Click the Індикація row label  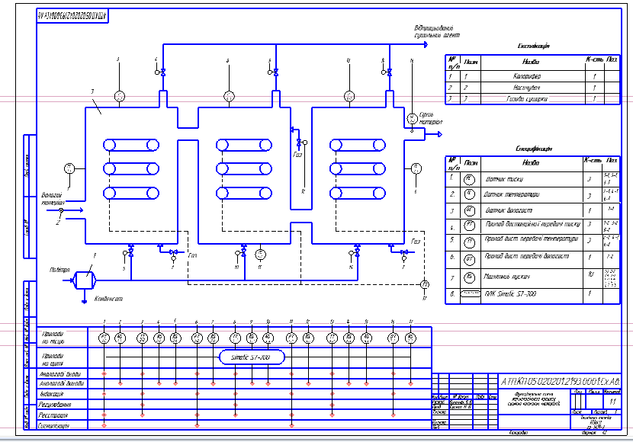[52, 393]
